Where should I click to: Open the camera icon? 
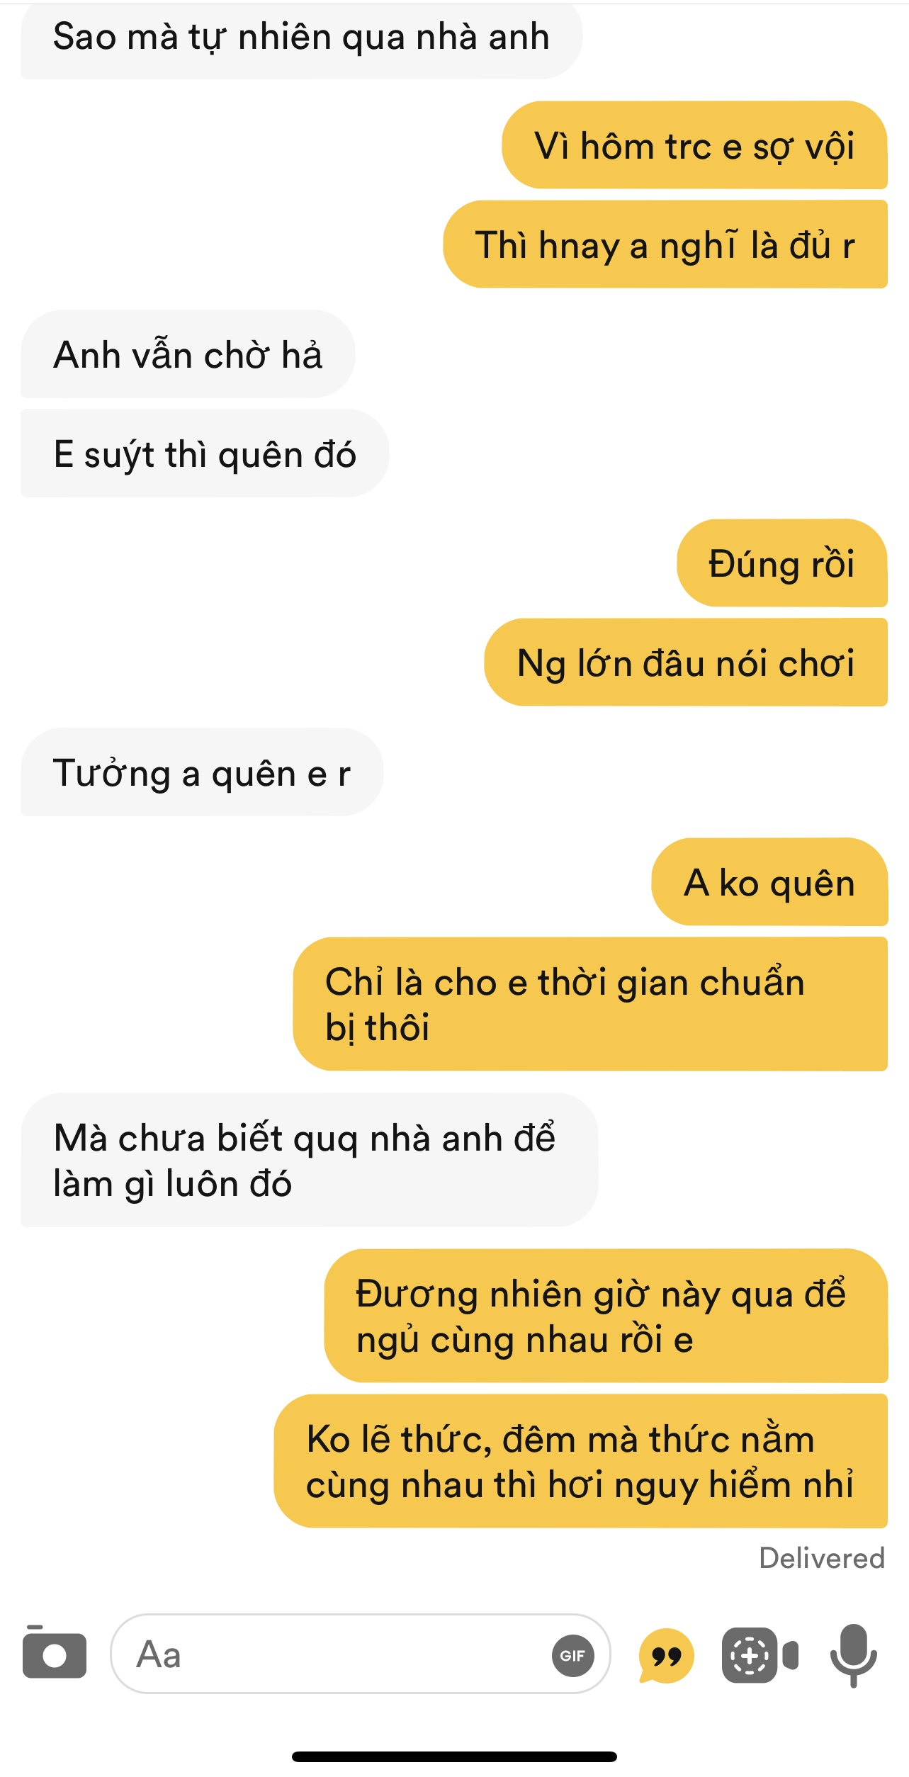click(55, 1653)
